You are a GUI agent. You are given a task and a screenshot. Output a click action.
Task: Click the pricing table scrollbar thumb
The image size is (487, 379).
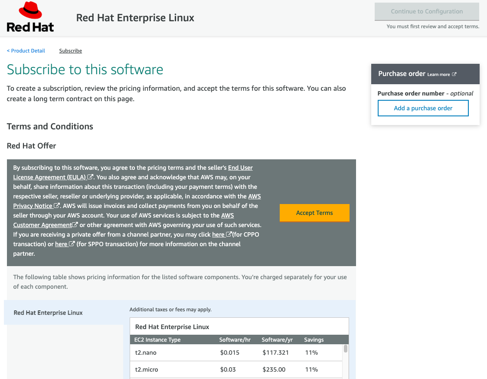pyautogui.click(x=345, y=349)
